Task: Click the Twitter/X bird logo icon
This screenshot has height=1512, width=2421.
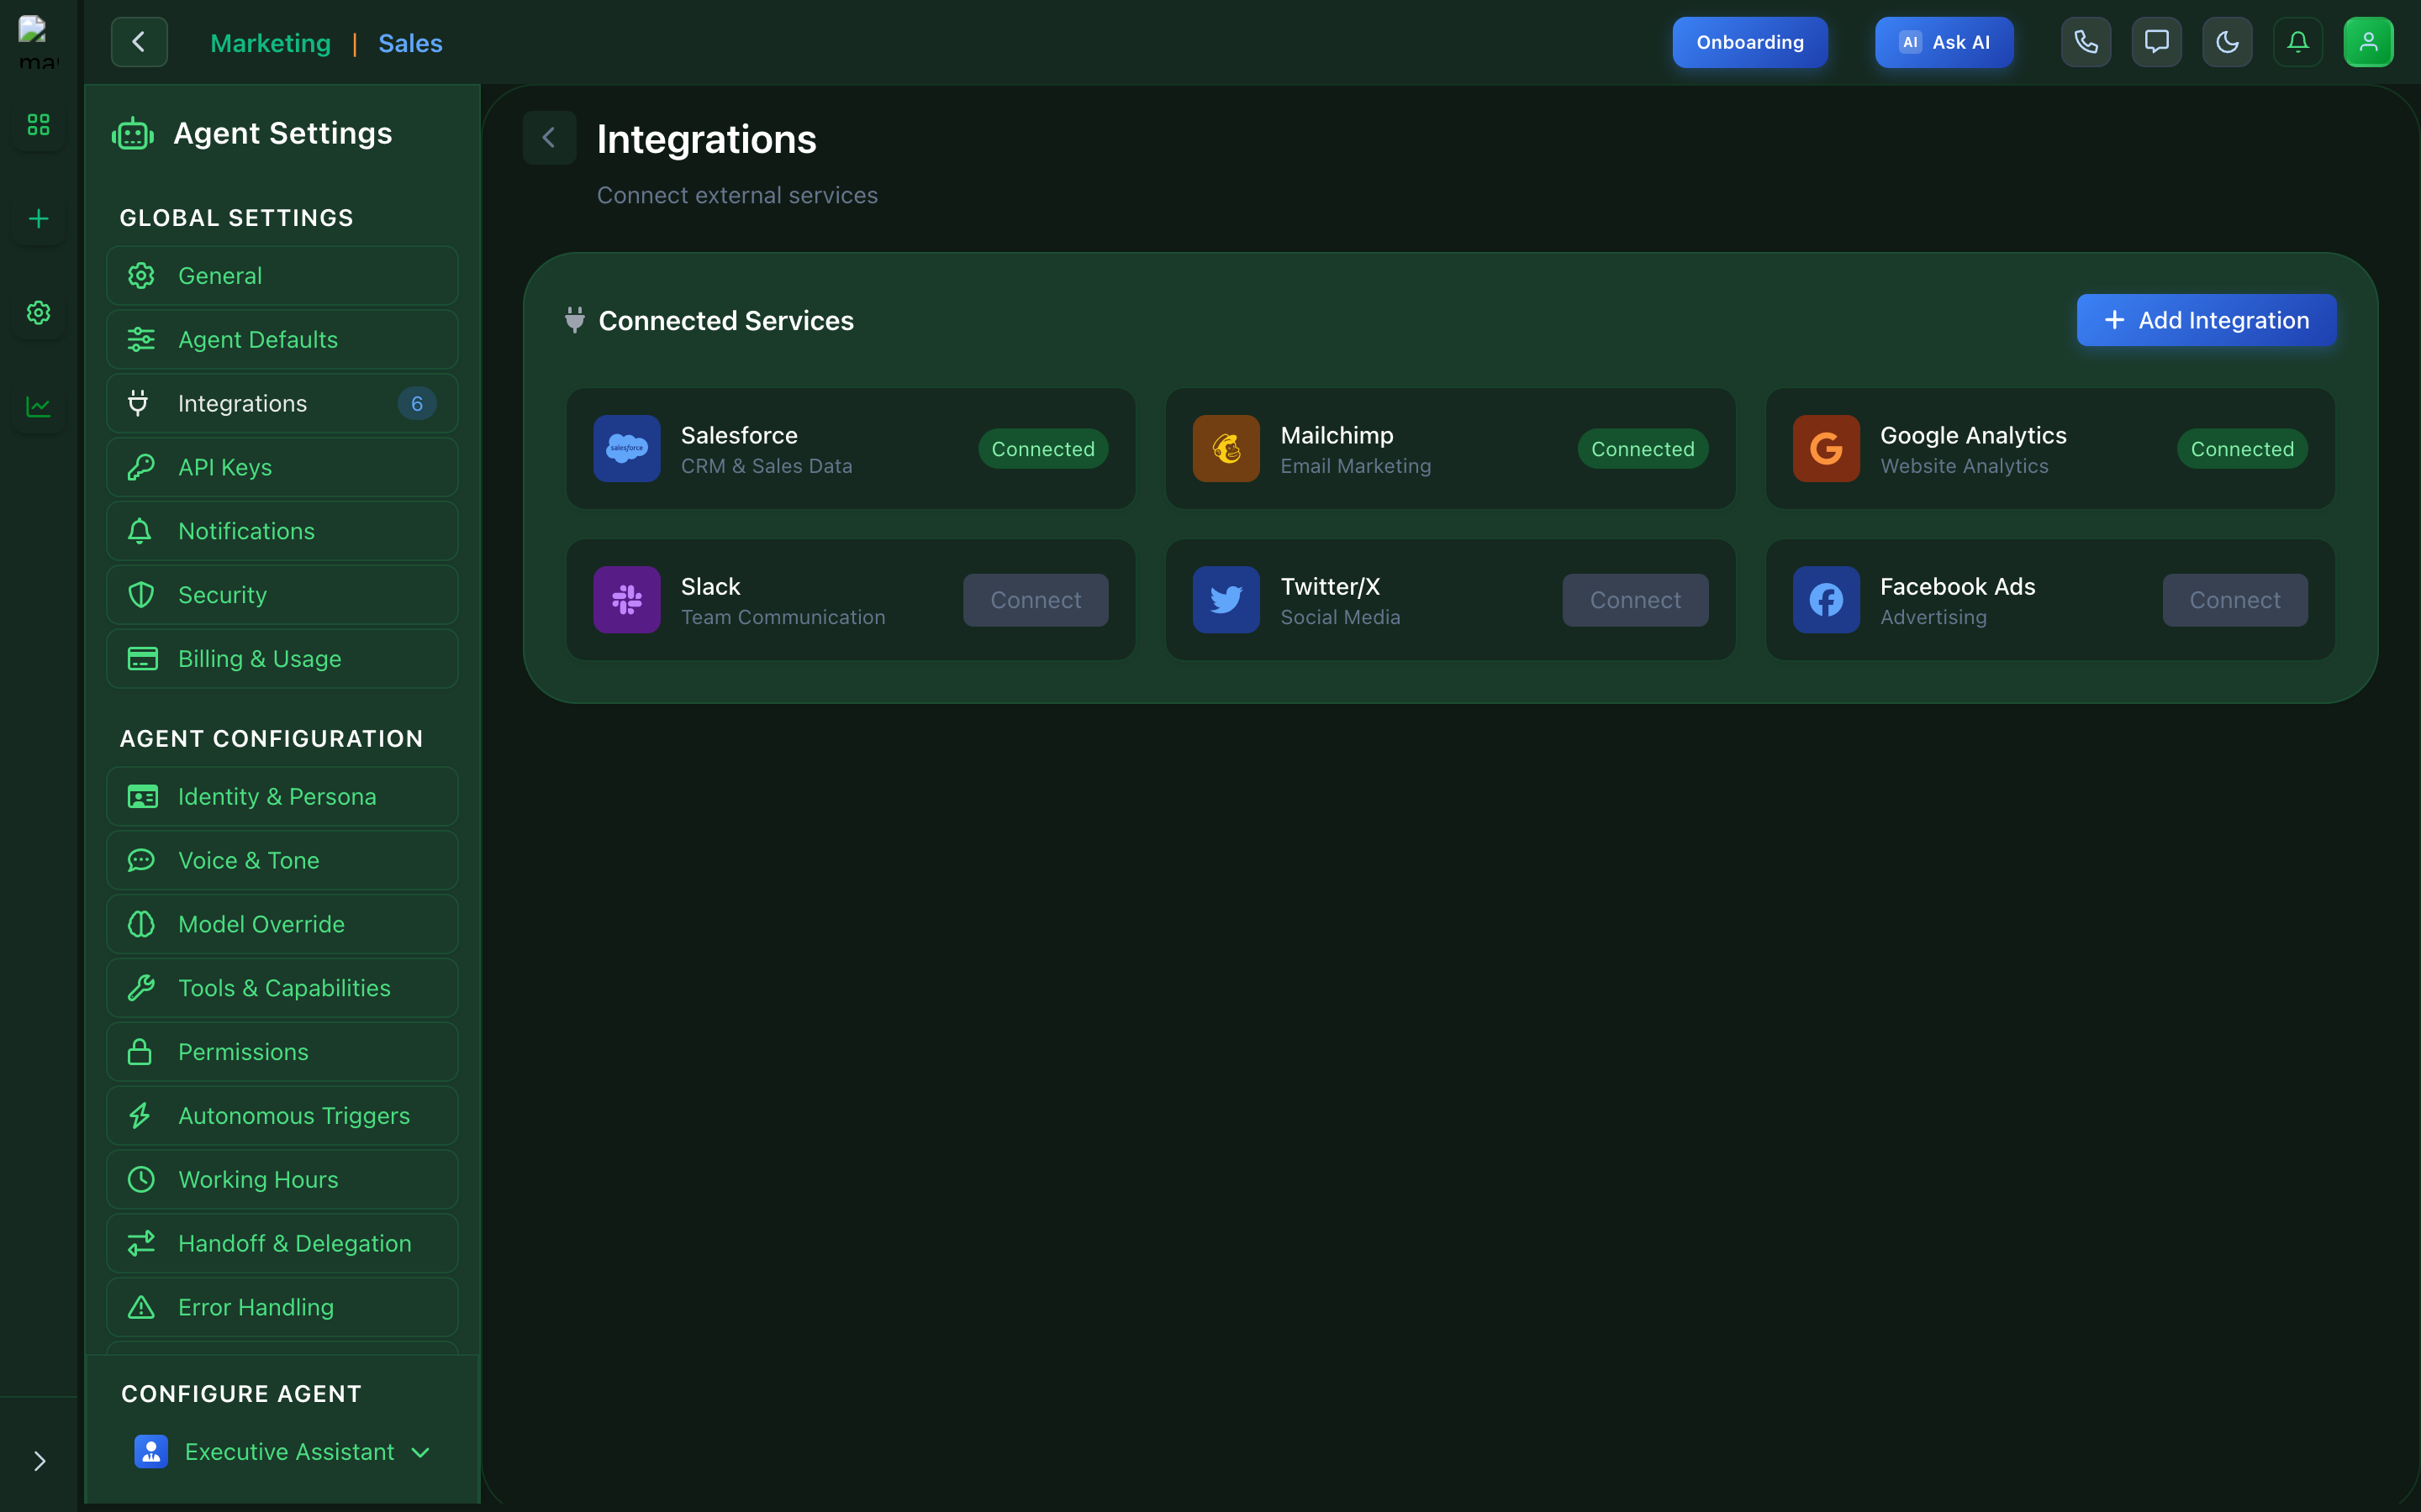Action: tap(1226, 600)
